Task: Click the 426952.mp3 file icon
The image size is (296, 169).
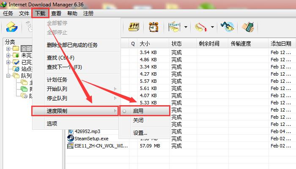Action: click(71, 131)
